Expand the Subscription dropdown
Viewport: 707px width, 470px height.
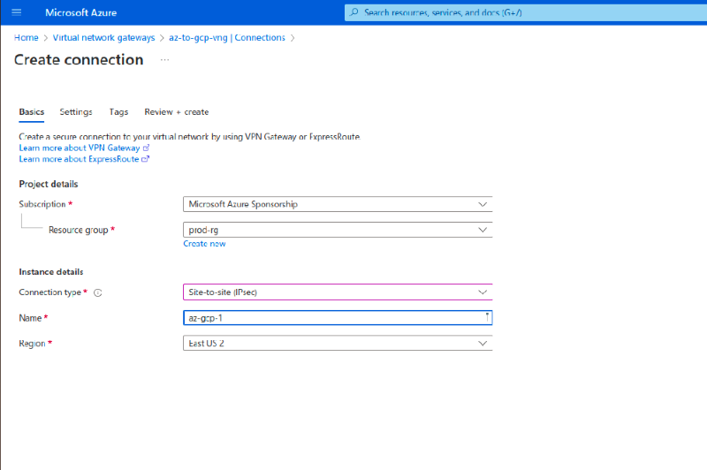point(337,204)
